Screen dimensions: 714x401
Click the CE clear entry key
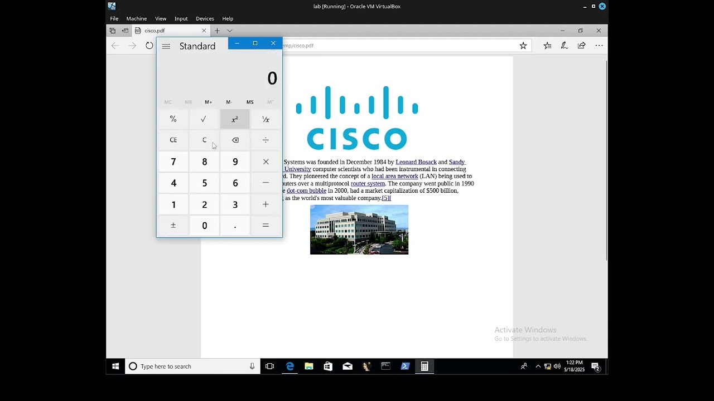tap(173, 140)
